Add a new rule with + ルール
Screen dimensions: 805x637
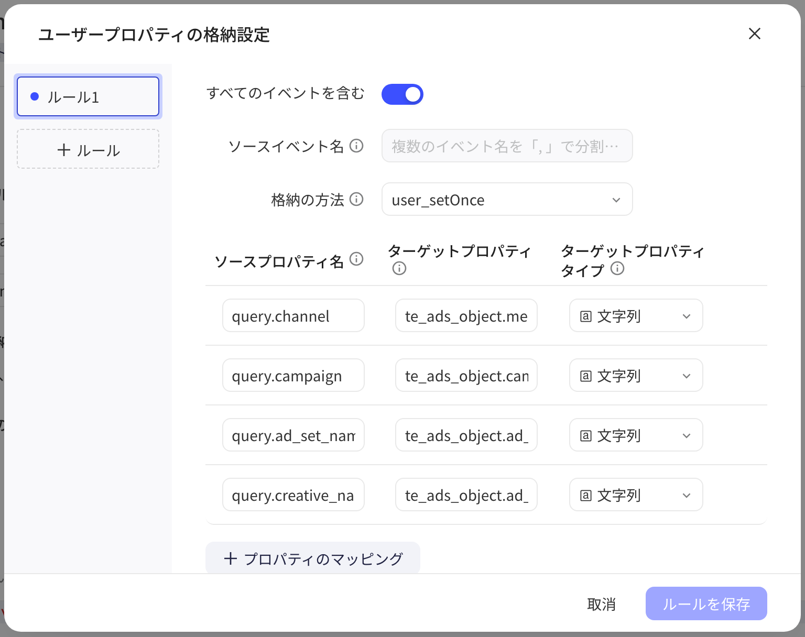88,149
